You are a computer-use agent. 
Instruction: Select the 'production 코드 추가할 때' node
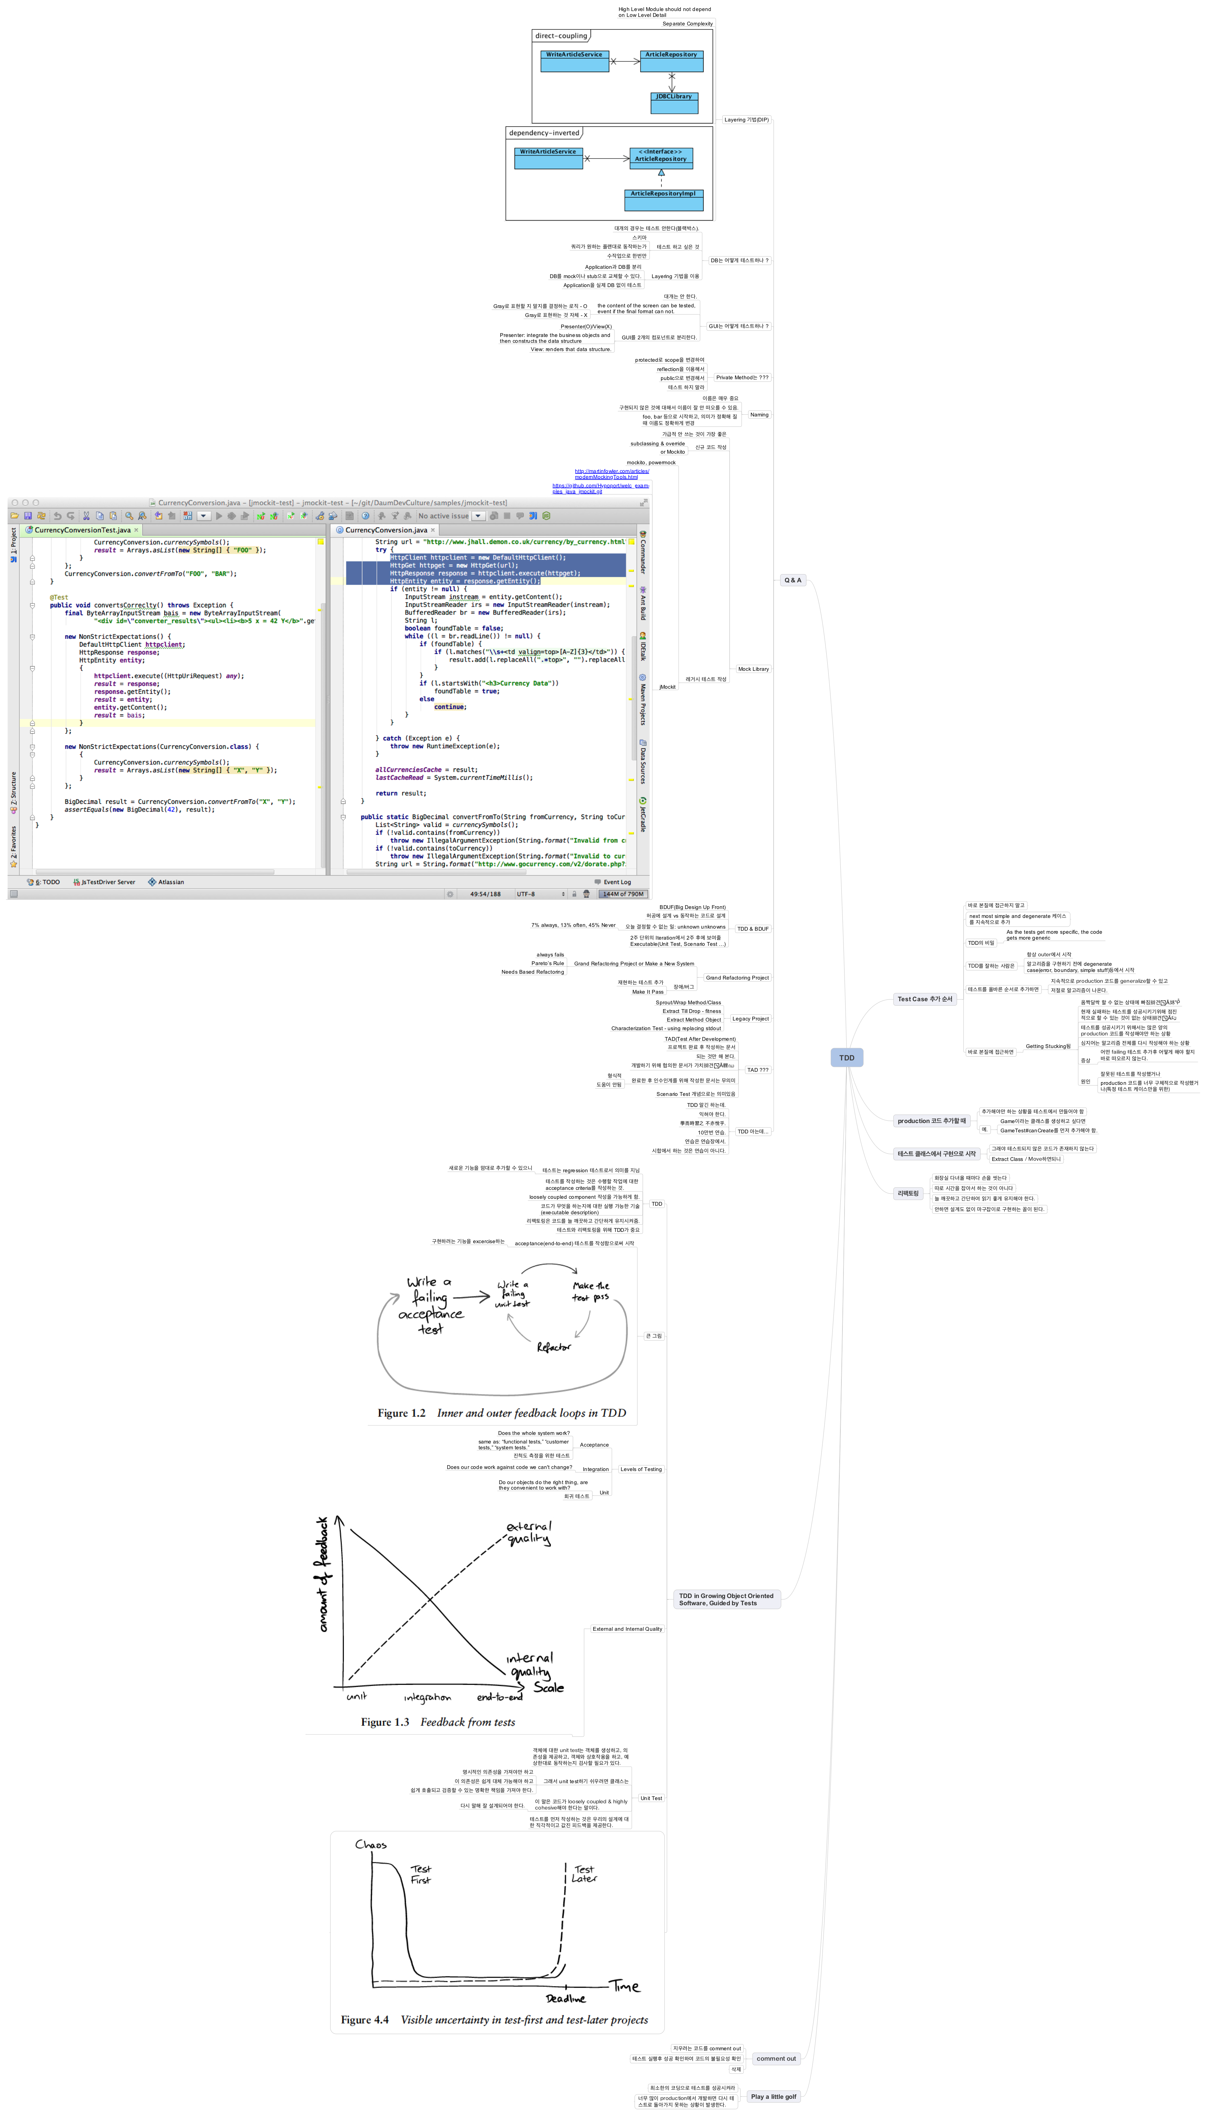[932, 1121]
